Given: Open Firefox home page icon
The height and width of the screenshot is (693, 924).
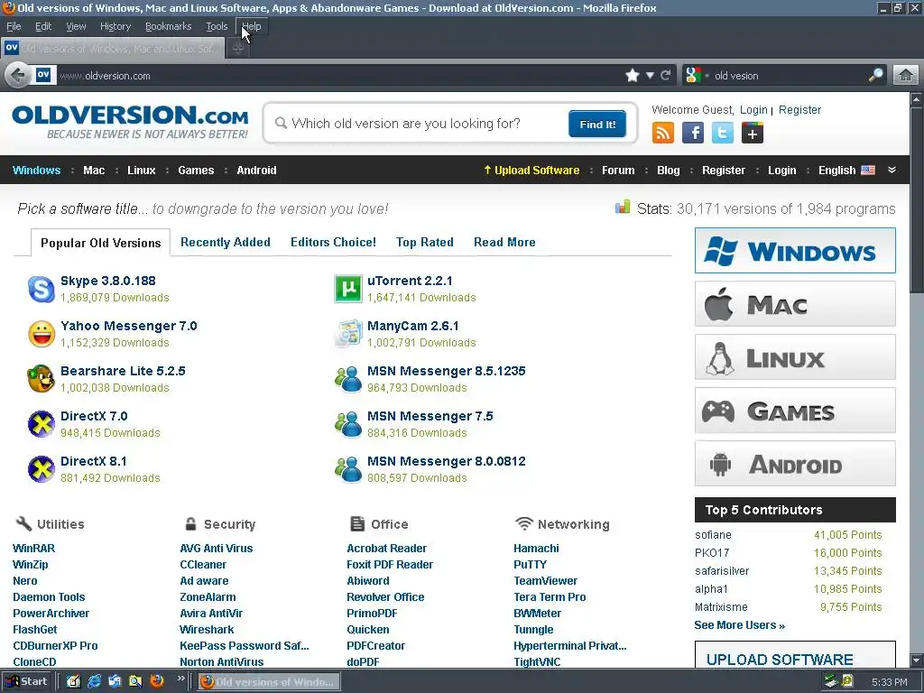Looking at the screenshot, I should (x=906, y=76).
